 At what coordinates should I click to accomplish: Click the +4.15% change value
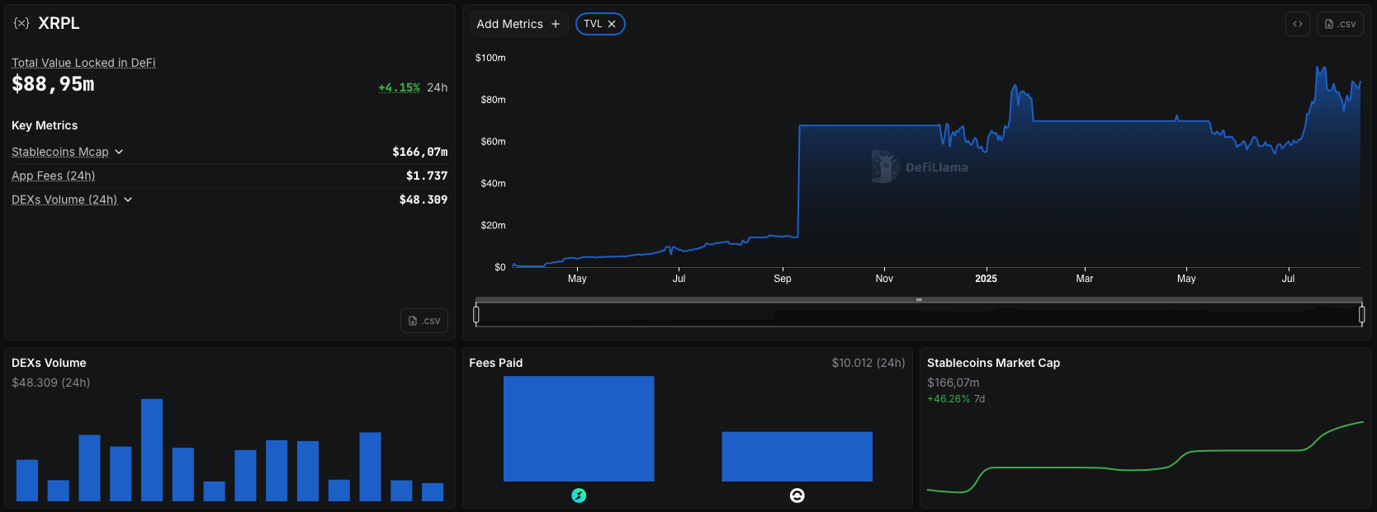click(x=400, y=87)
